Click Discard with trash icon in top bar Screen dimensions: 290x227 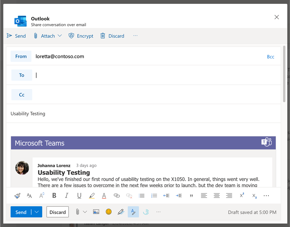(x=112, y=36)
